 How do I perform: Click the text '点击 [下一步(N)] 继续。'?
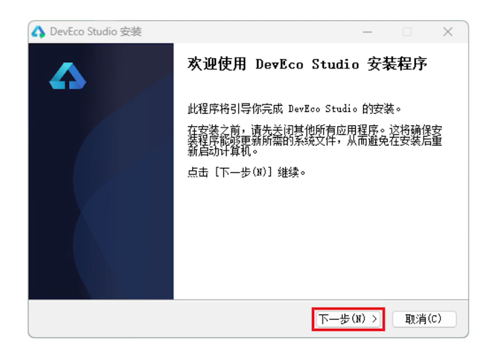[x=246, y=172]
